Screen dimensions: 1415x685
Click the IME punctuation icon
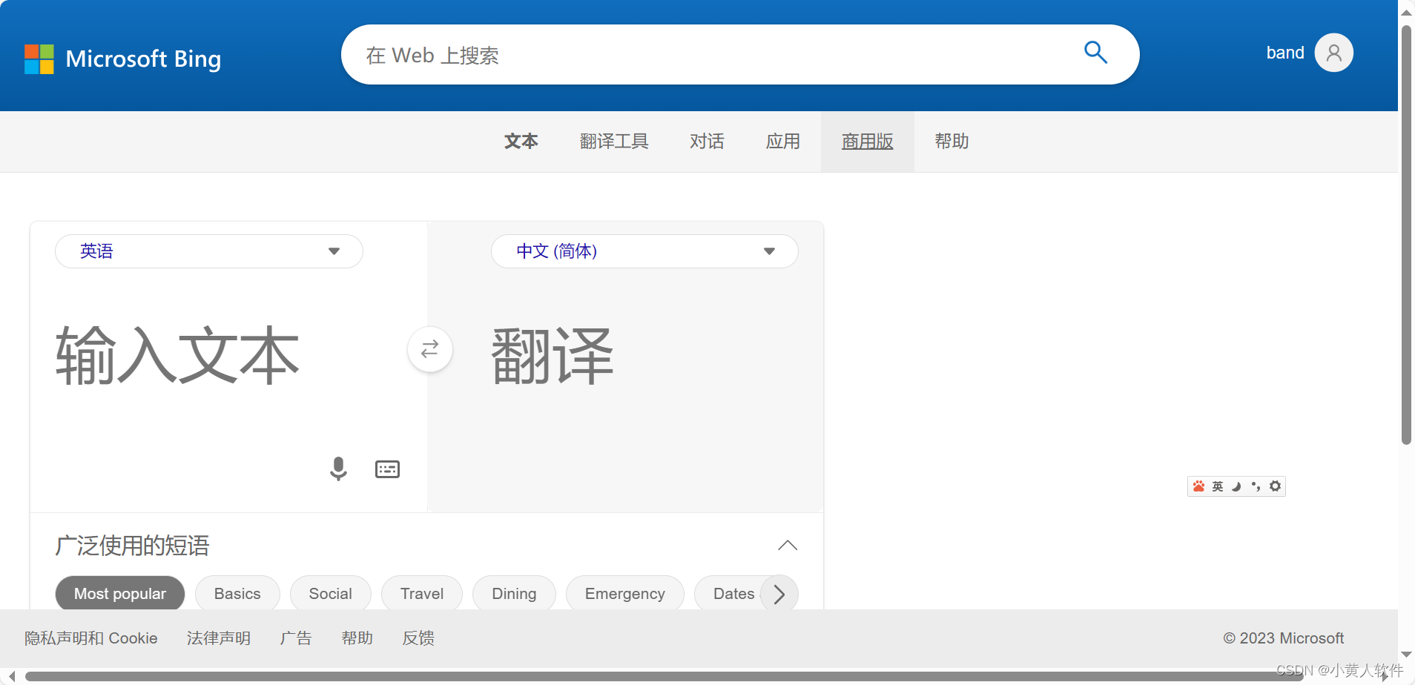pyautogui.click(x=1256, y=486)
